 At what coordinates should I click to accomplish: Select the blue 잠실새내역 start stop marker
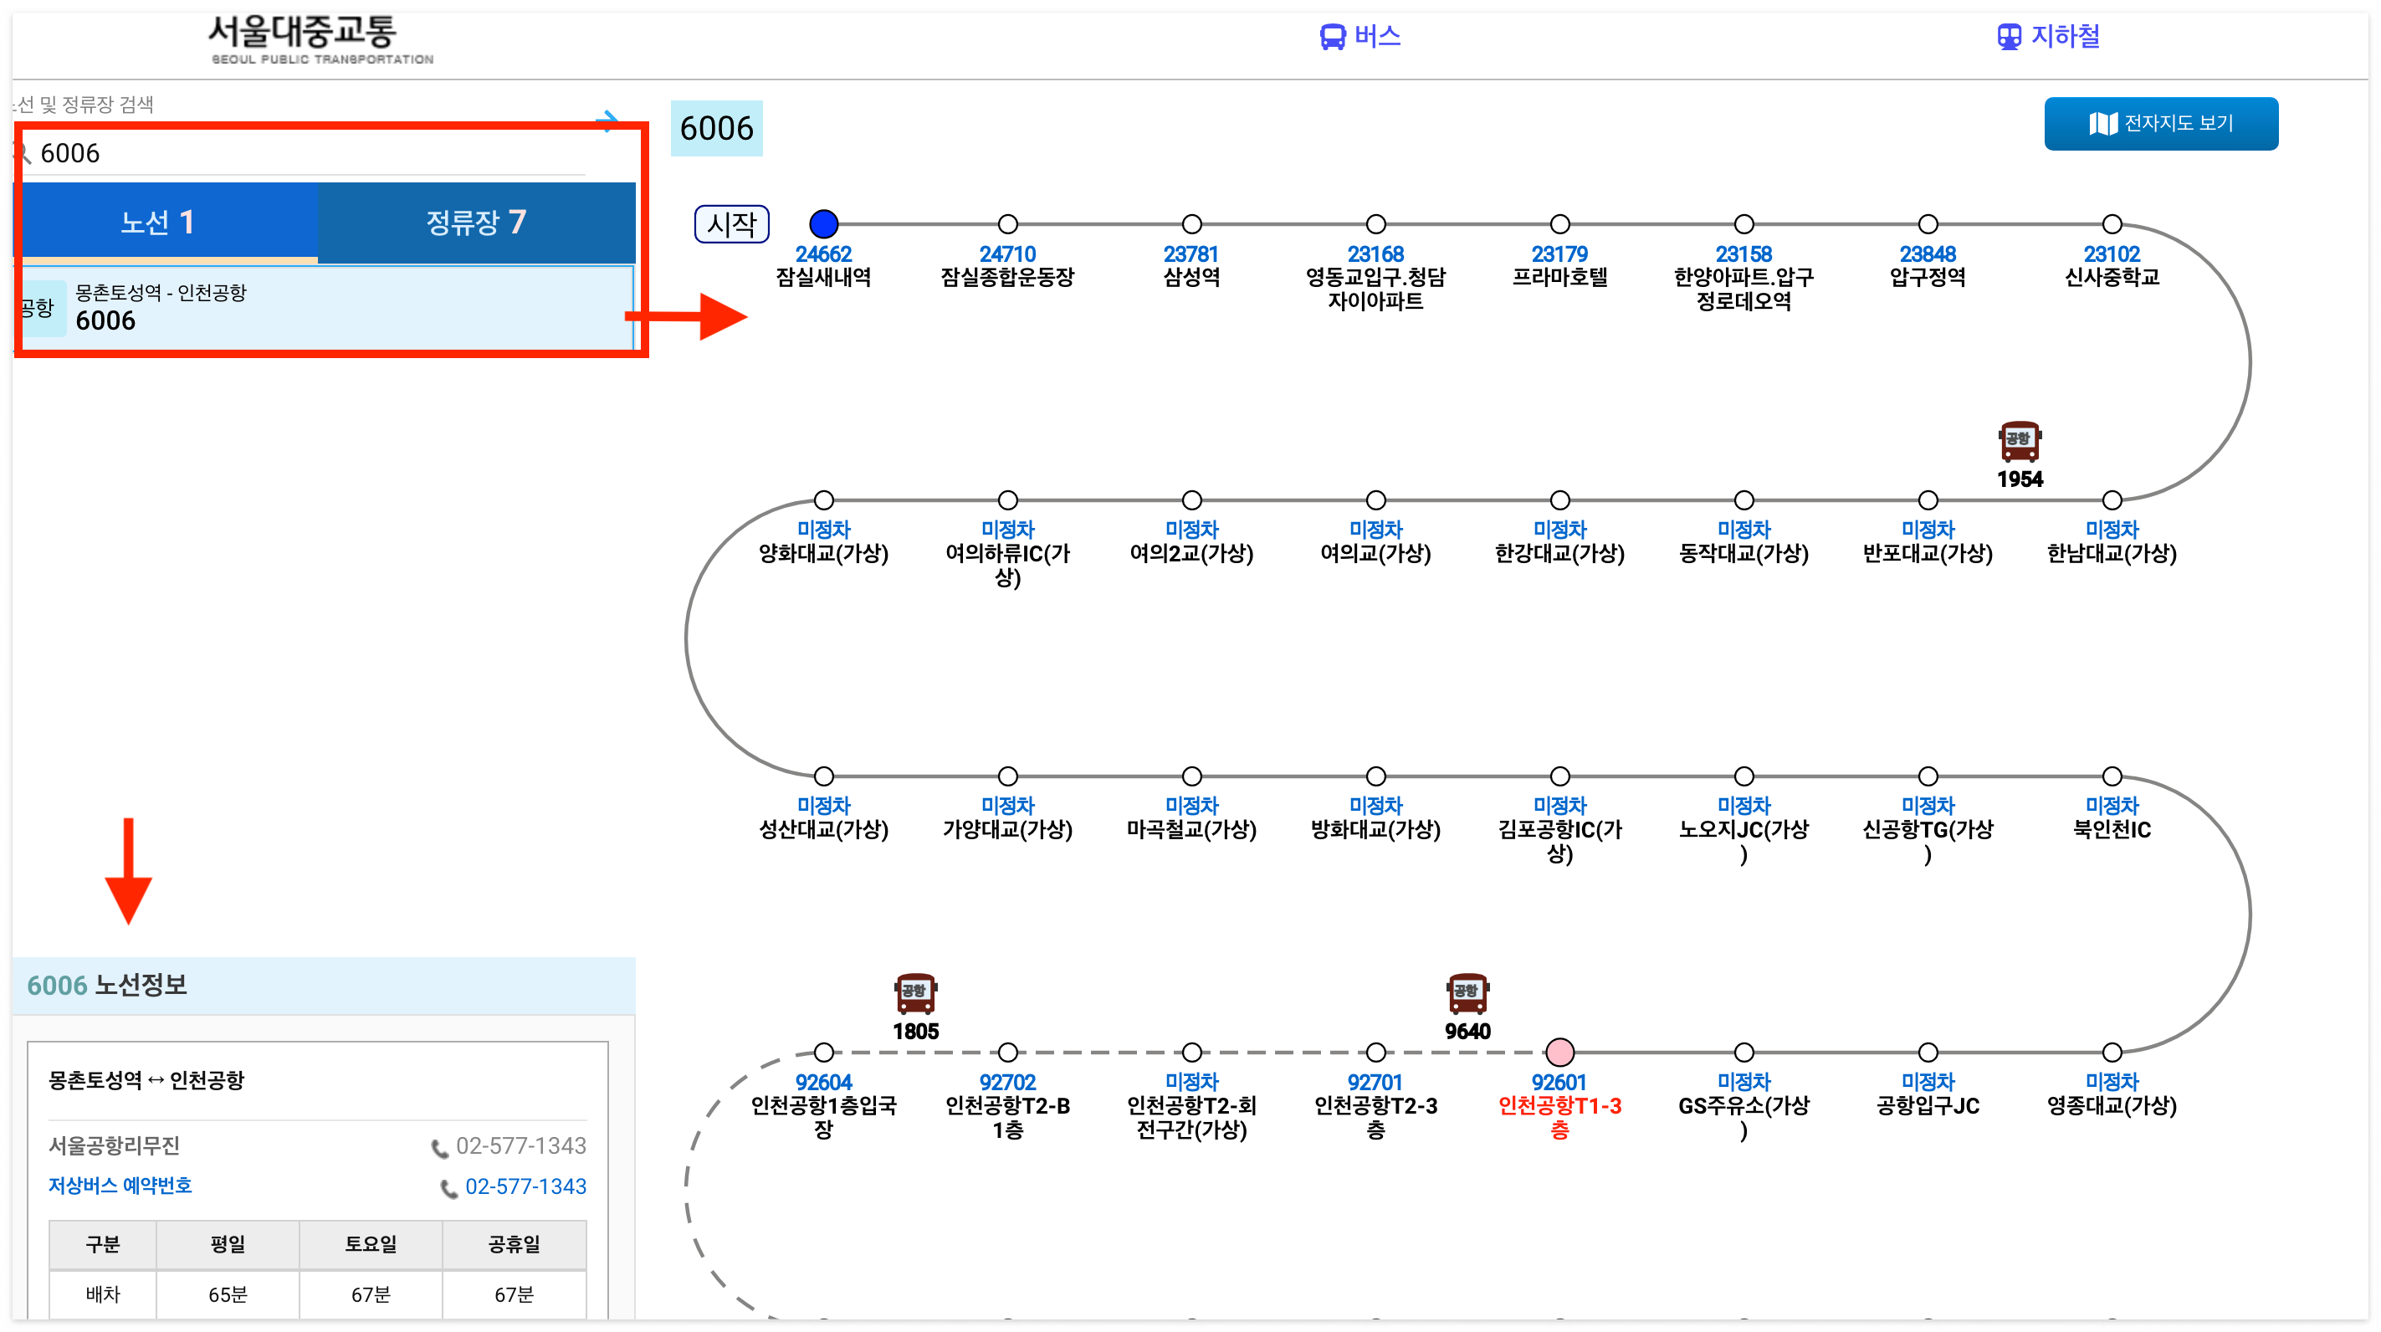point(822,223)
